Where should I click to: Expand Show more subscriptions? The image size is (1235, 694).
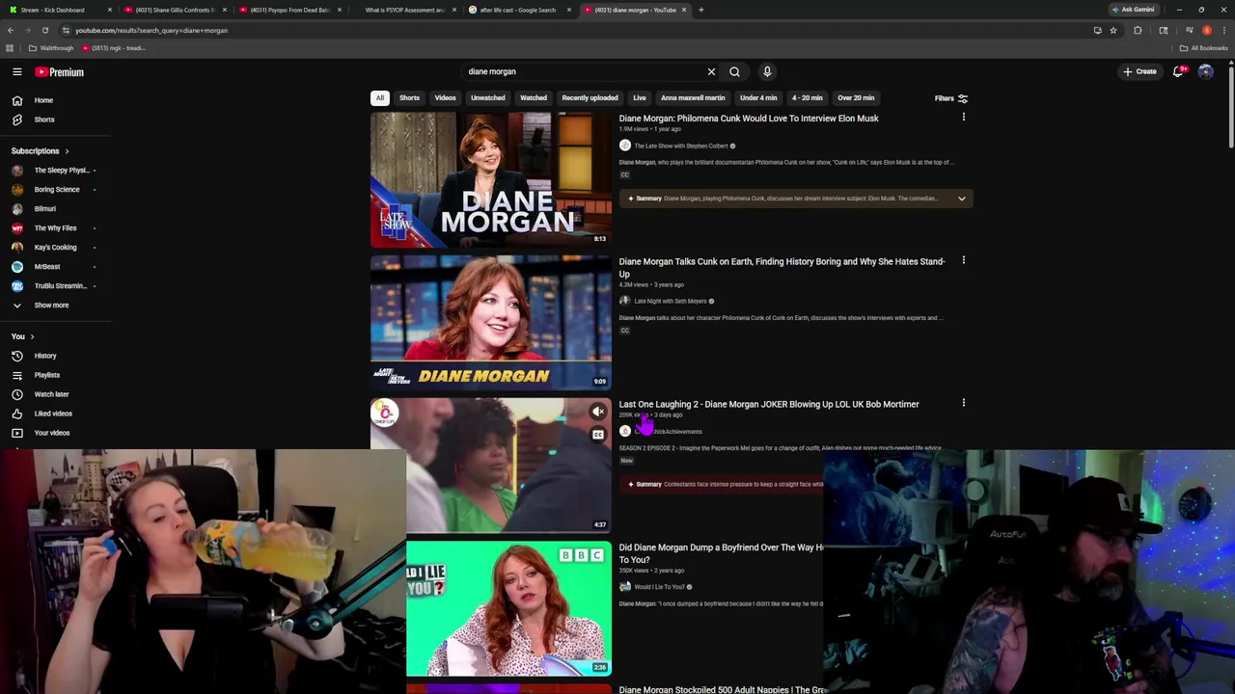[x=51, y=306]
